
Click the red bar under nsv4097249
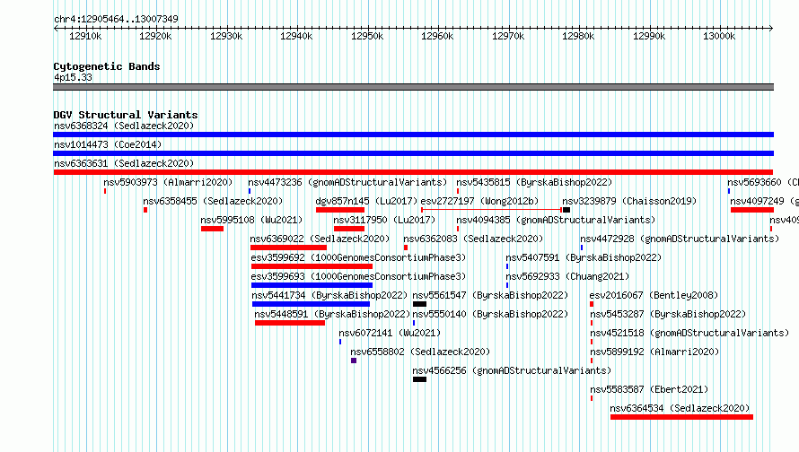[x=752, y=210]
